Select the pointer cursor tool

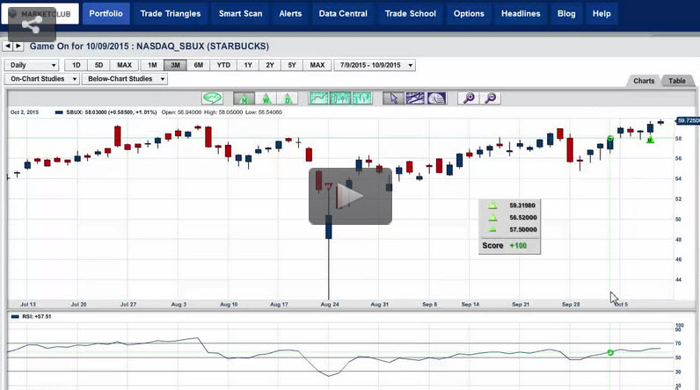393,98
